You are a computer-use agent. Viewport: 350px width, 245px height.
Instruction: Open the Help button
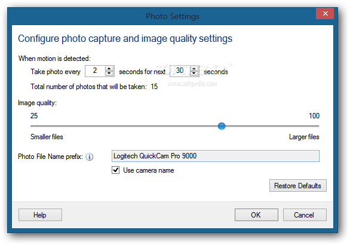40,215
